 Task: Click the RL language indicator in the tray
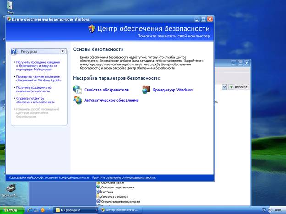click(x=264, y=210)
